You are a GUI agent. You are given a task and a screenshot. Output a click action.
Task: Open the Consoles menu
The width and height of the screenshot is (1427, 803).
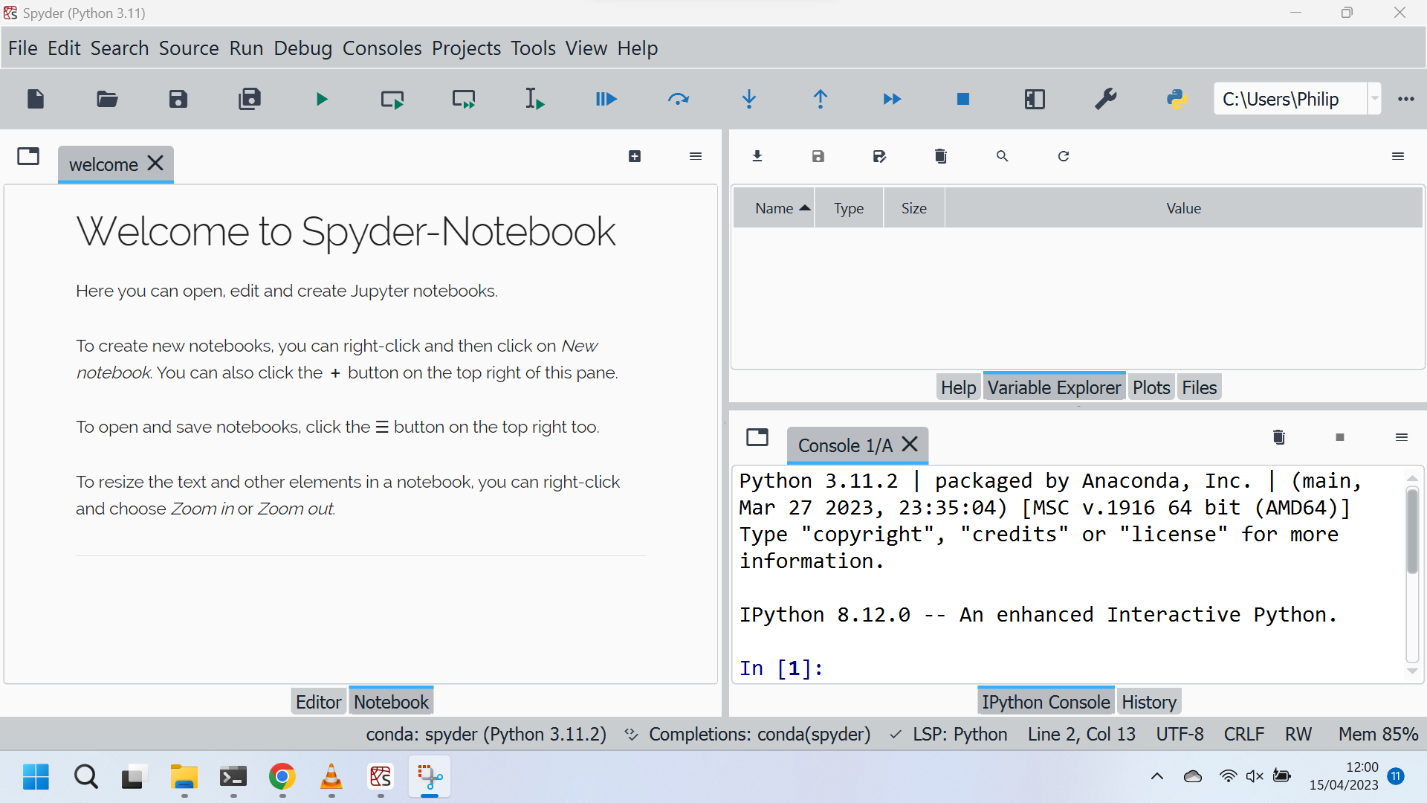tap(382, 48)
